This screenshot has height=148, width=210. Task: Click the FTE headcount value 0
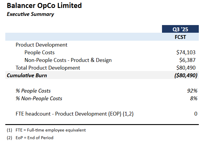196,114
